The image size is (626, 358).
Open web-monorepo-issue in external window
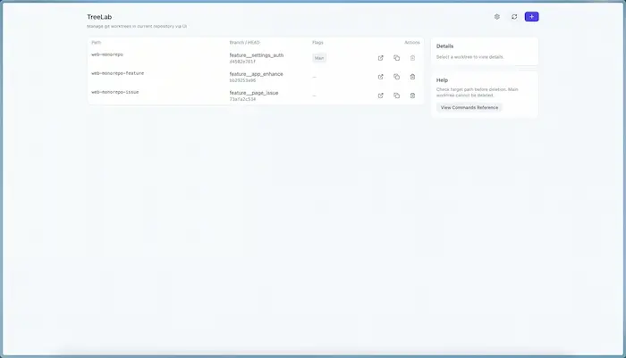click(381, 96)
